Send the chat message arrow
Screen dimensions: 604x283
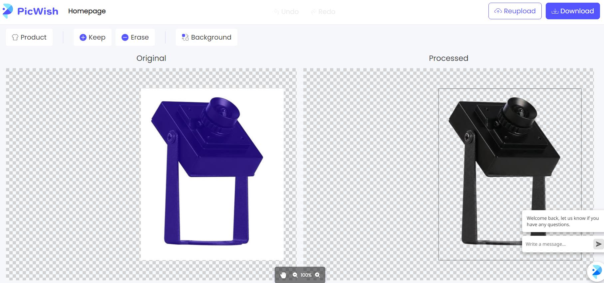pyautogui.click(x=598, y=244)
